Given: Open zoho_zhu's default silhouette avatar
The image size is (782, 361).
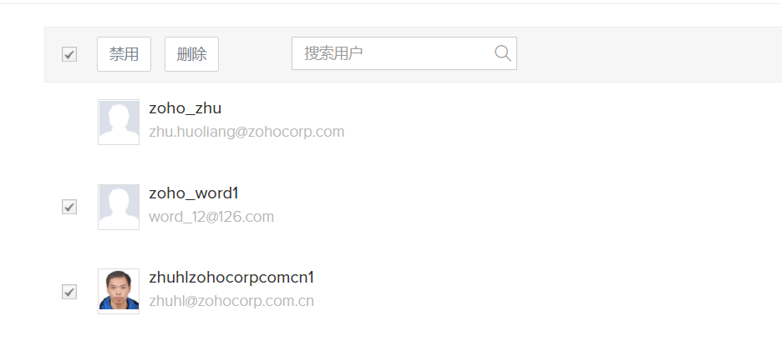Looking at the screenshot, I should point(119,122).
